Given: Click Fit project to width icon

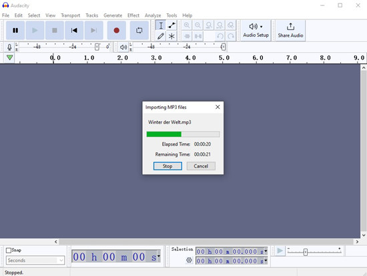Looking at the screenshot, I should [x=220, y=25].
